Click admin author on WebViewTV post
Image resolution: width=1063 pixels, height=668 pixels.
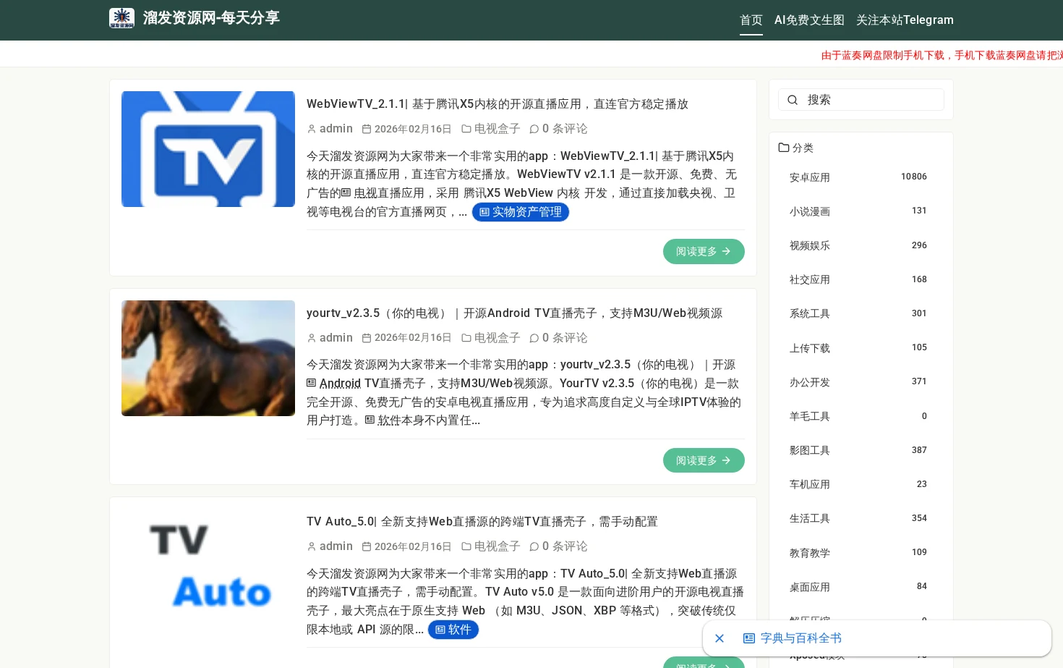click(x=336, y=129)
